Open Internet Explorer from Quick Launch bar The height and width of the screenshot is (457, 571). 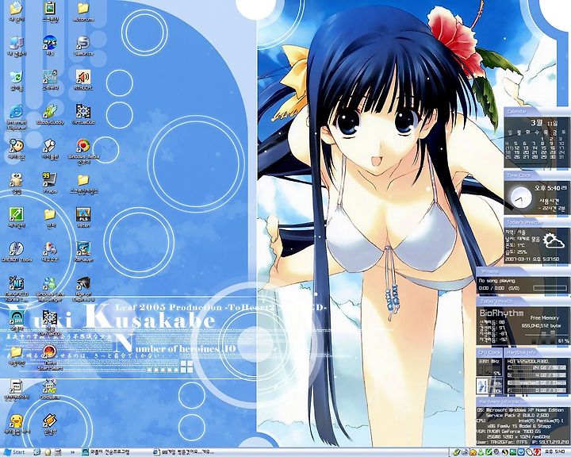[36, 452]
